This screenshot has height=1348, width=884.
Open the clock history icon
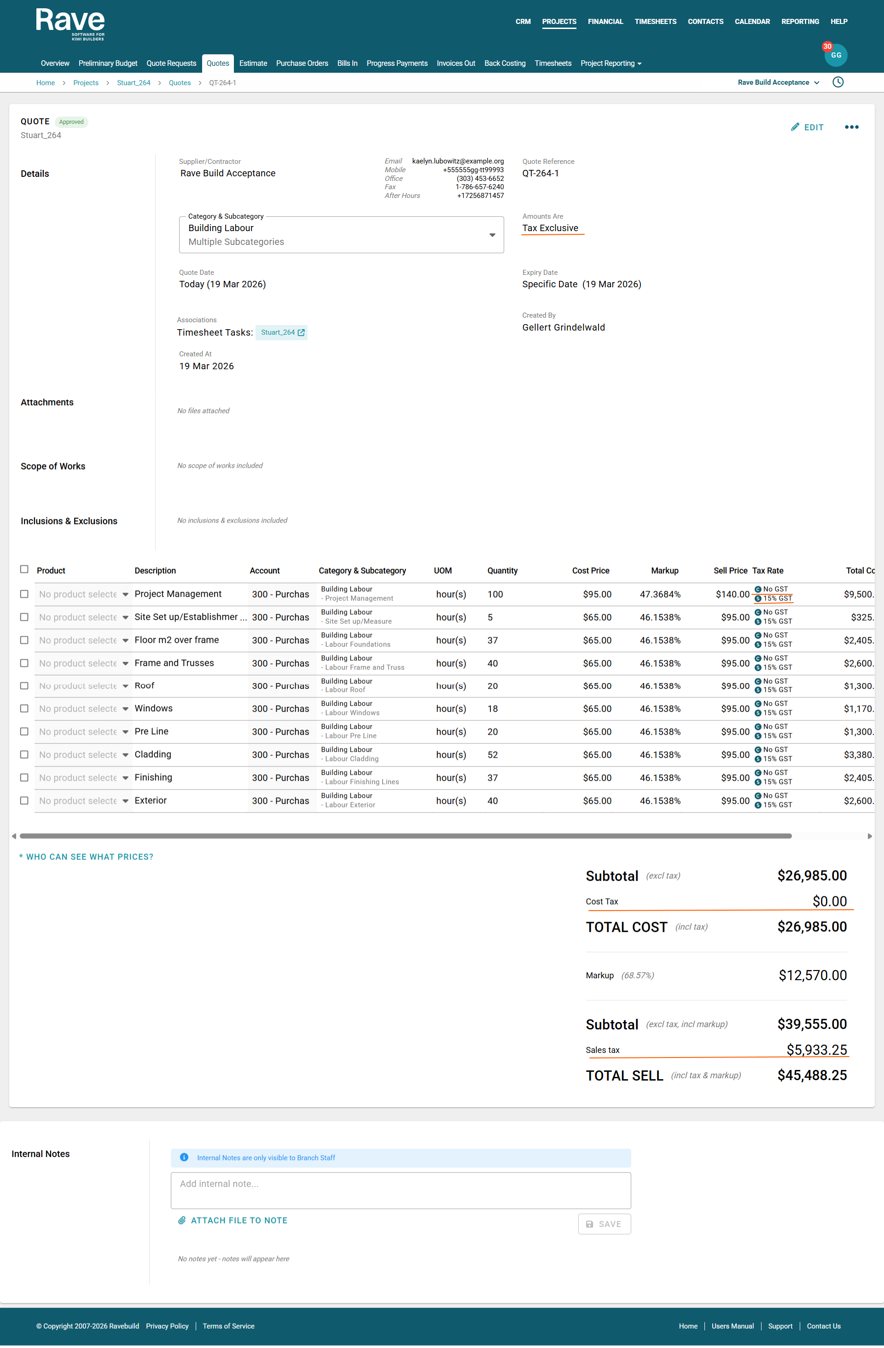(837, 82)
